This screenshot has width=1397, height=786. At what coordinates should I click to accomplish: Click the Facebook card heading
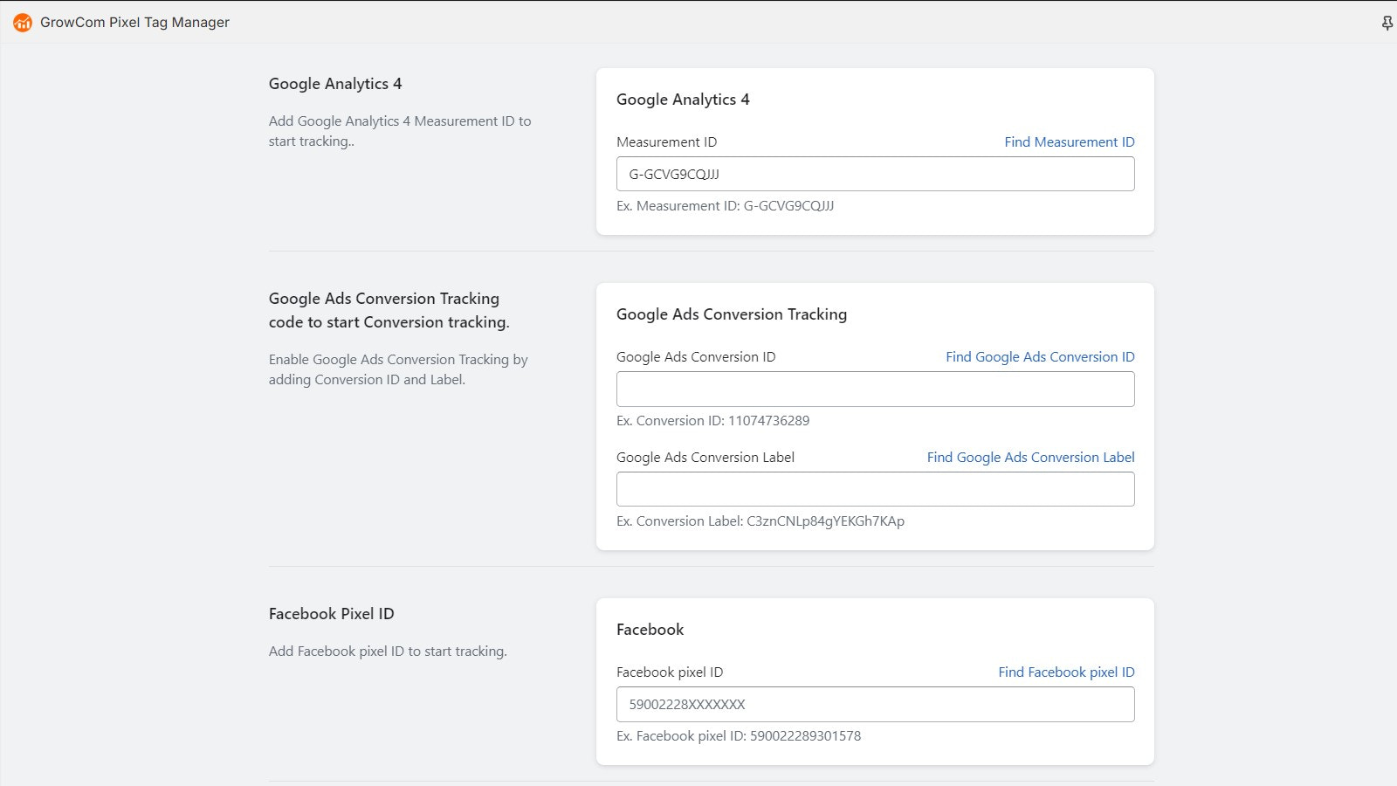pos(650,630)
